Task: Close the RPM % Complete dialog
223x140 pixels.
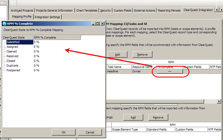Action: click(x=103, y=24)
